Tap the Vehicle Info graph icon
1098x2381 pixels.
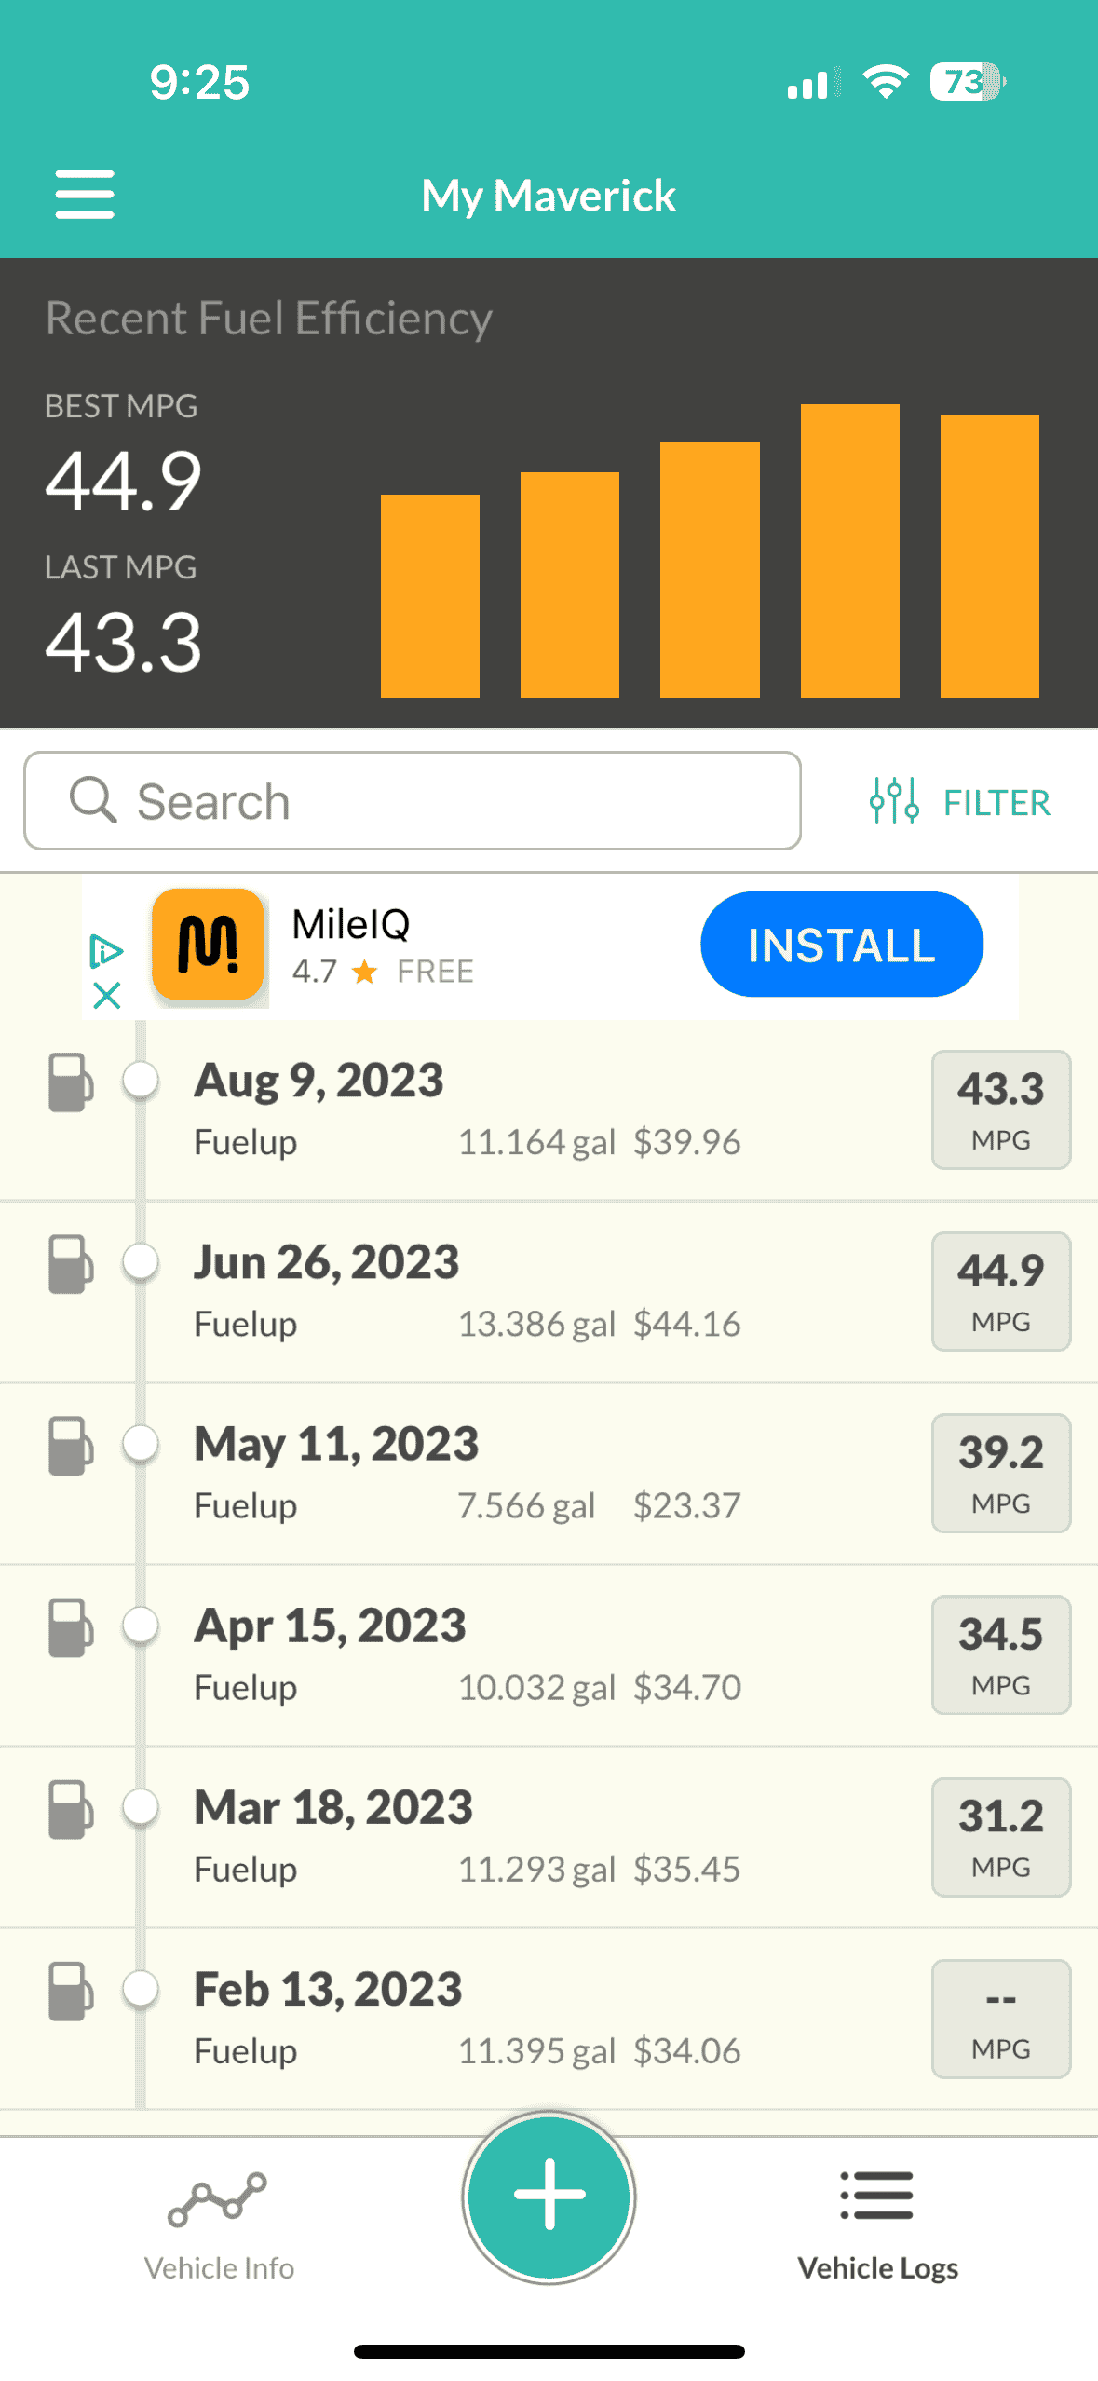(218, 2198)
